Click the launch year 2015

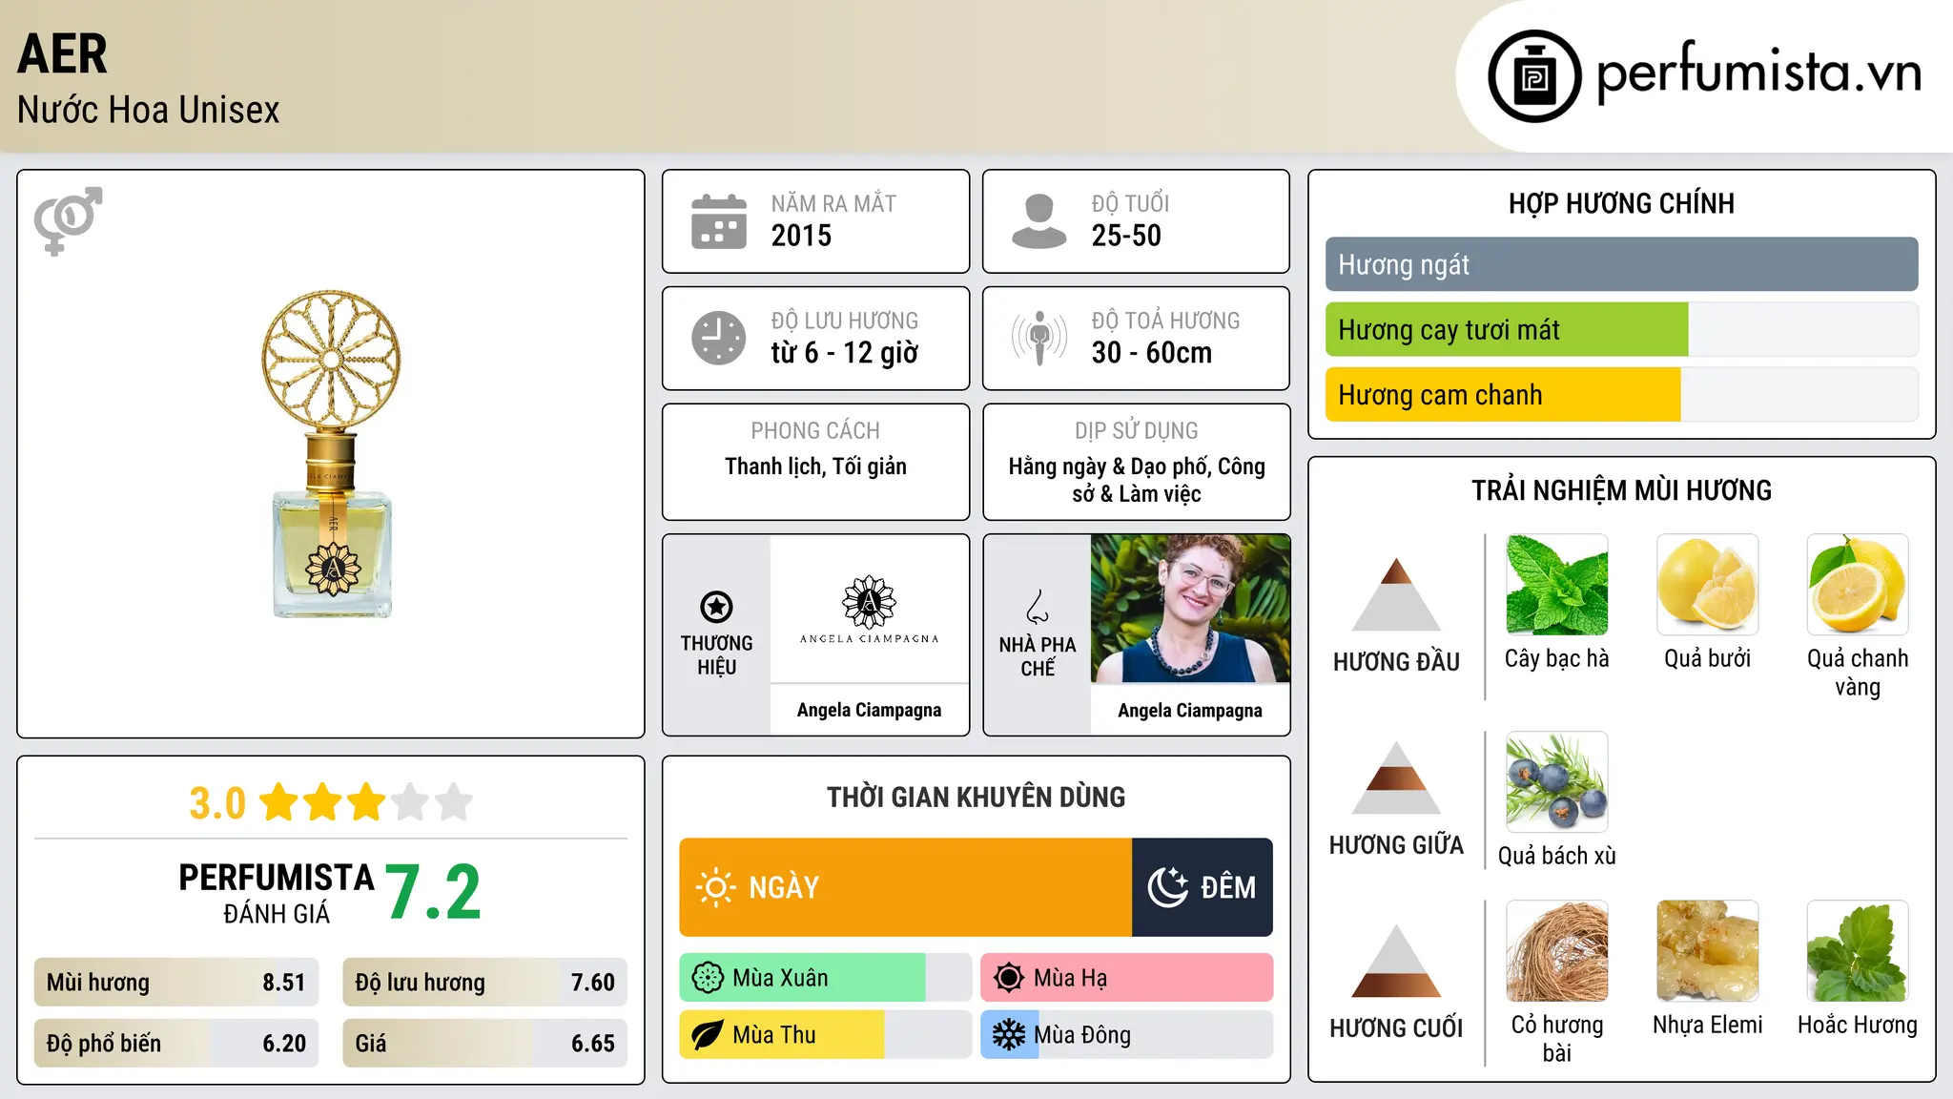pos(801,236)
